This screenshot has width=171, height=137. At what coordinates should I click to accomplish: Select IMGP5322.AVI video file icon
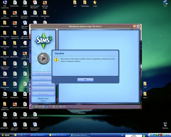25,116
